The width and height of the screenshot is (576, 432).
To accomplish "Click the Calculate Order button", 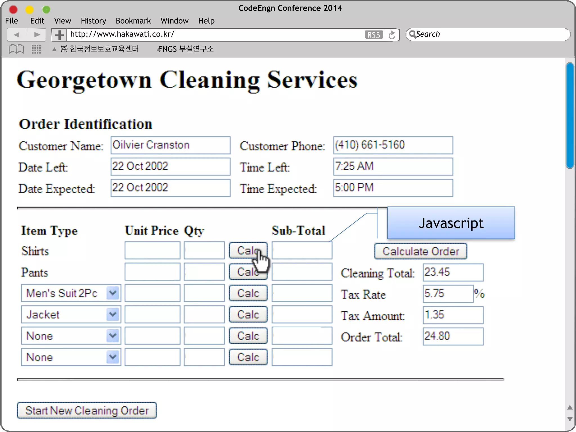I will (420, 251).
